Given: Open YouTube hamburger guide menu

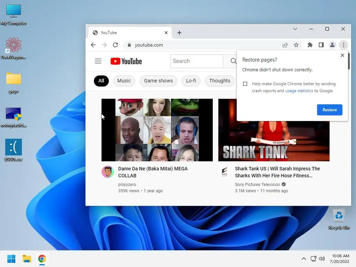Looking at the screenshot, I should click(98, 61).
